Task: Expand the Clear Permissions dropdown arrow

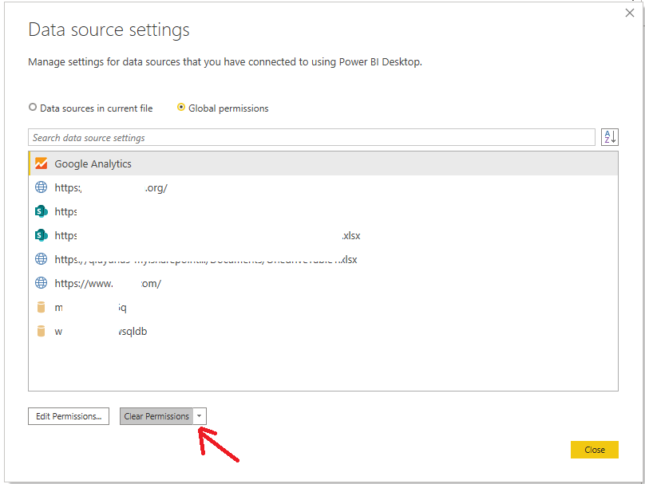Action: [200, 416]
